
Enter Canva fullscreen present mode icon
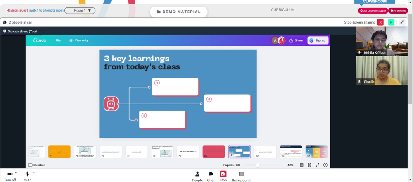tap(317, 165)
